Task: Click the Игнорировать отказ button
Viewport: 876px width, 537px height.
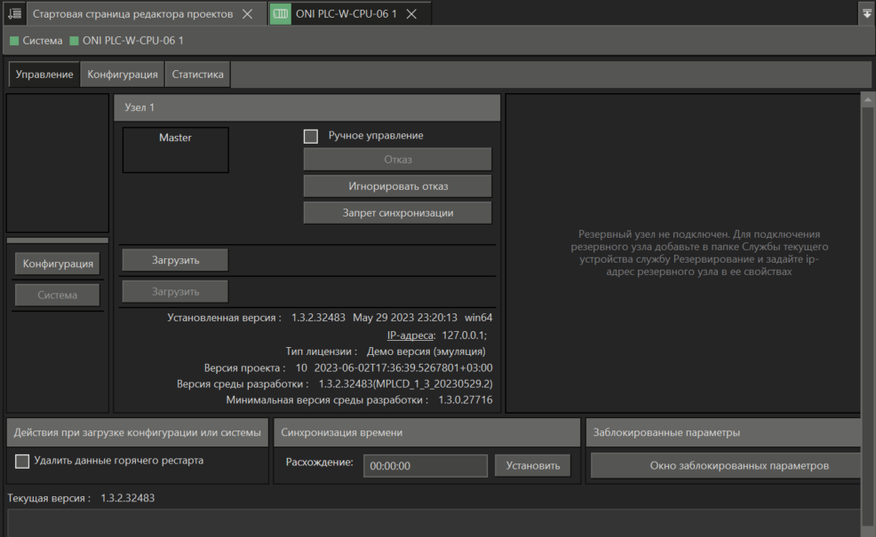Action: (x=398, y=186)
